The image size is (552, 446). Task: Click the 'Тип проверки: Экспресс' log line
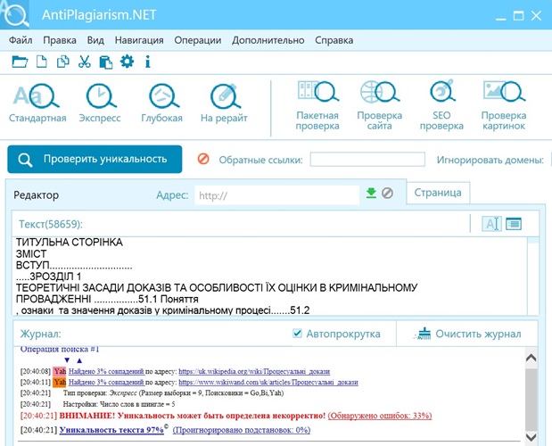click(x=173, y=392)
